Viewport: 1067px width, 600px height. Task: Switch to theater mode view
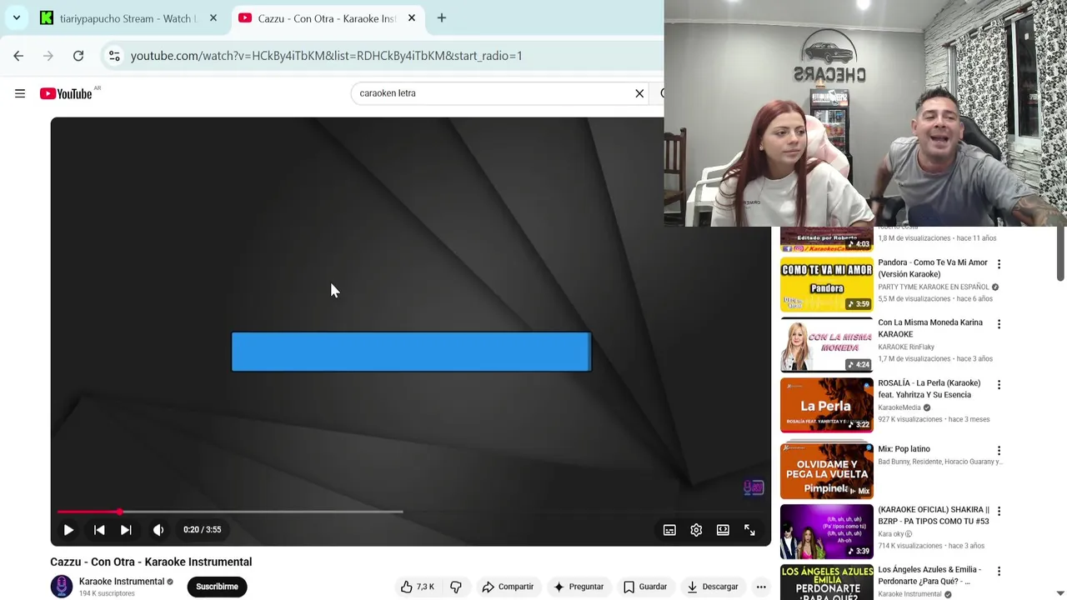click(x=723, y=530)
